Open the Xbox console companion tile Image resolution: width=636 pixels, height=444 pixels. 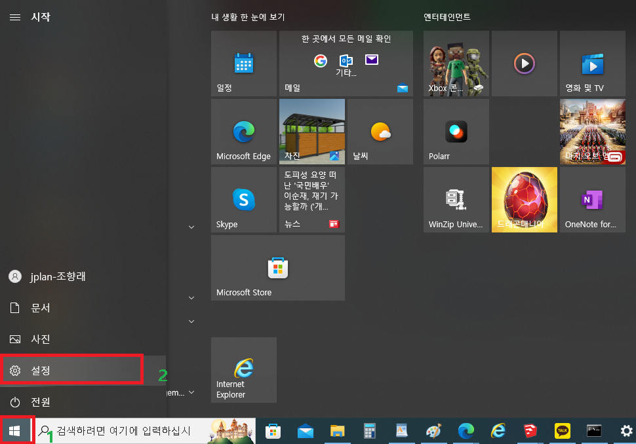point(456,64)
